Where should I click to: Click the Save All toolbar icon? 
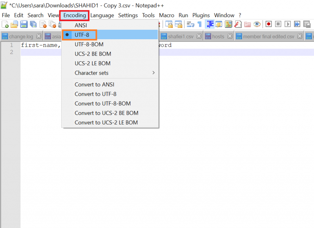(33, 24)
